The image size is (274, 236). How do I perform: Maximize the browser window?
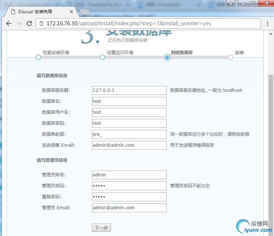[253, 3]
